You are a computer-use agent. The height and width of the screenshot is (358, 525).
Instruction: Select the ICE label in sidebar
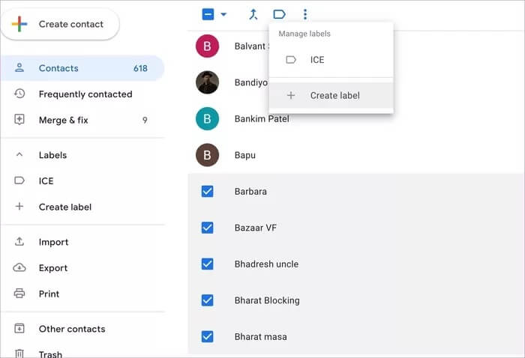[x=82, y=180]
